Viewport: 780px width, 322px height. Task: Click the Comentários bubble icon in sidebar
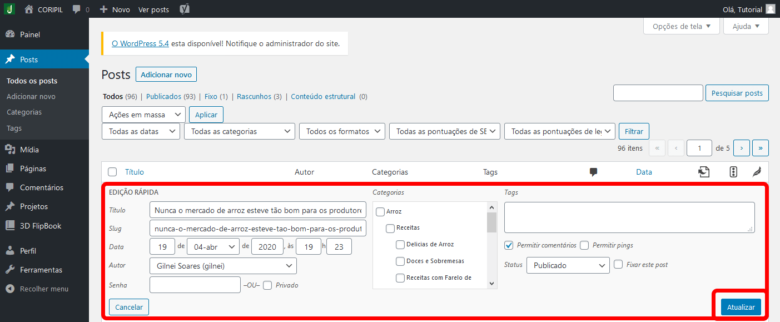pos(10,187)
